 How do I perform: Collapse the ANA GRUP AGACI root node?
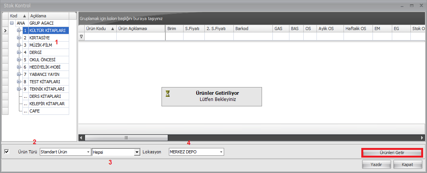[x=12, y=23]
